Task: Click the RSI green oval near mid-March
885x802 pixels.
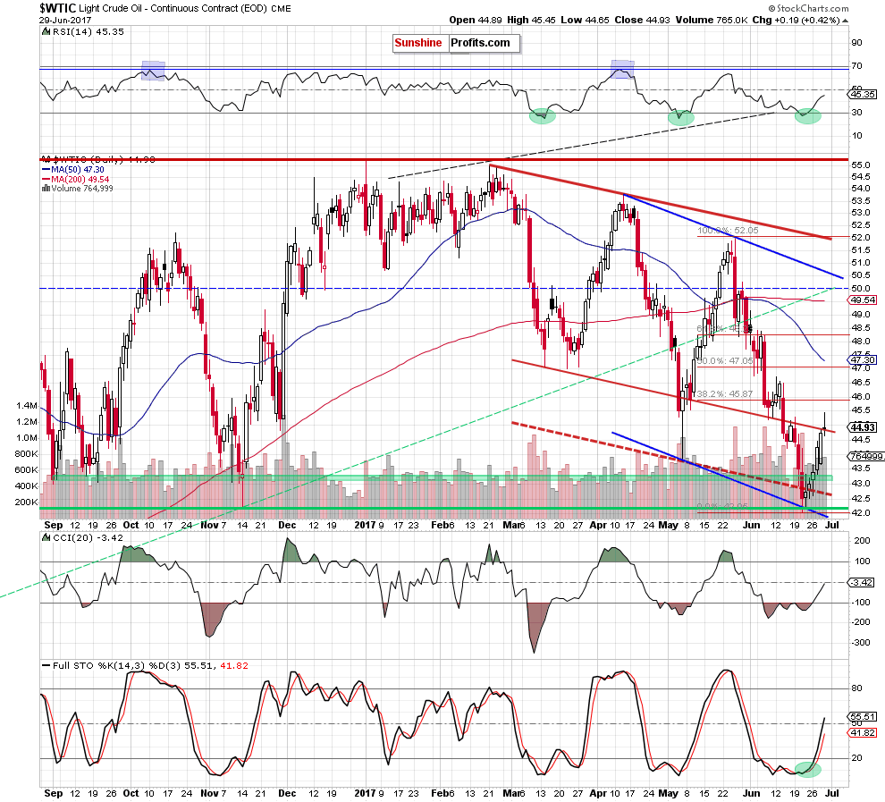Action: (542, 115)
